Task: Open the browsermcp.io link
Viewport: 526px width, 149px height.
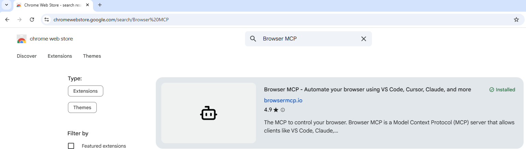Action: (x=283, y=100)
